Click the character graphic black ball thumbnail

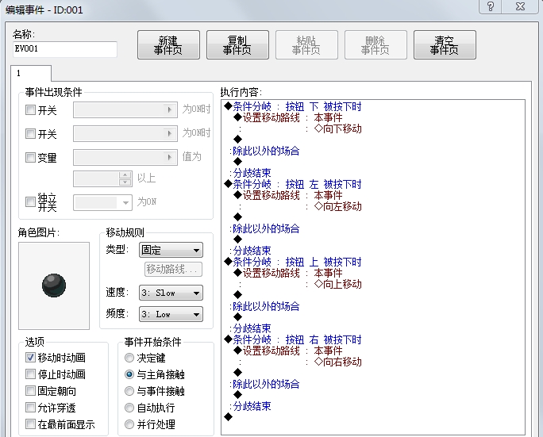54,286
